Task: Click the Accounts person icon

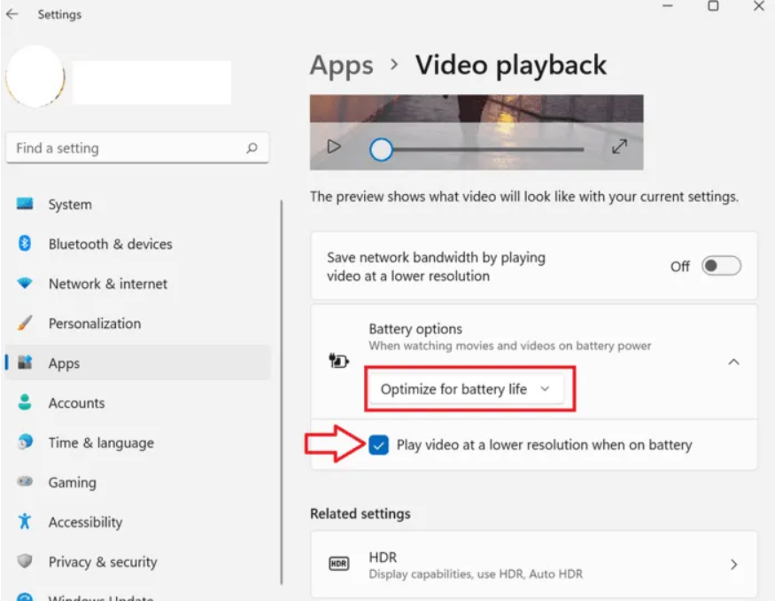Action: pos(25,402)
